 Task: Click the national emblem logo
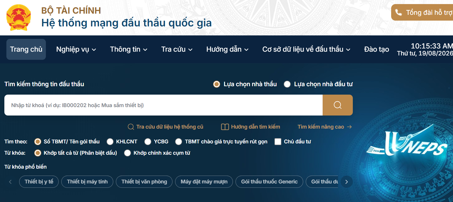click(x=19, y=17)
